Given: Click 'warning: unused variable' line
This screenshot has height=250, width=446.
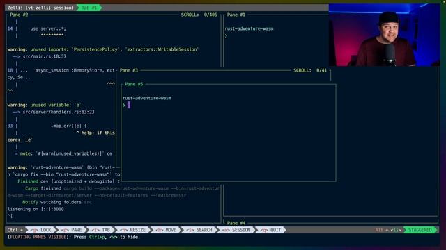Looking at the screenshot, I should tap(44, 105).
